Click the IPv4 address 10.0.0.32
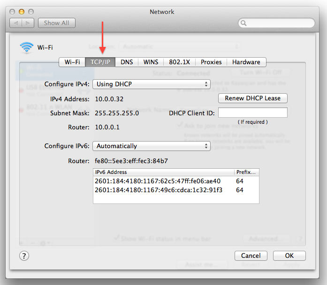 109,99
